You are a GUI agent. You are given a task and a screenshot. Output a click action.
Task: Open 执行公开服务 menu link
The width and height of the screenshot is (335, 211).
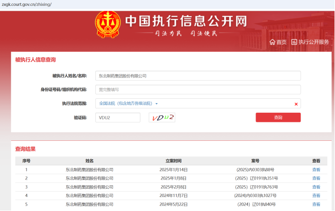pos(314,42)
